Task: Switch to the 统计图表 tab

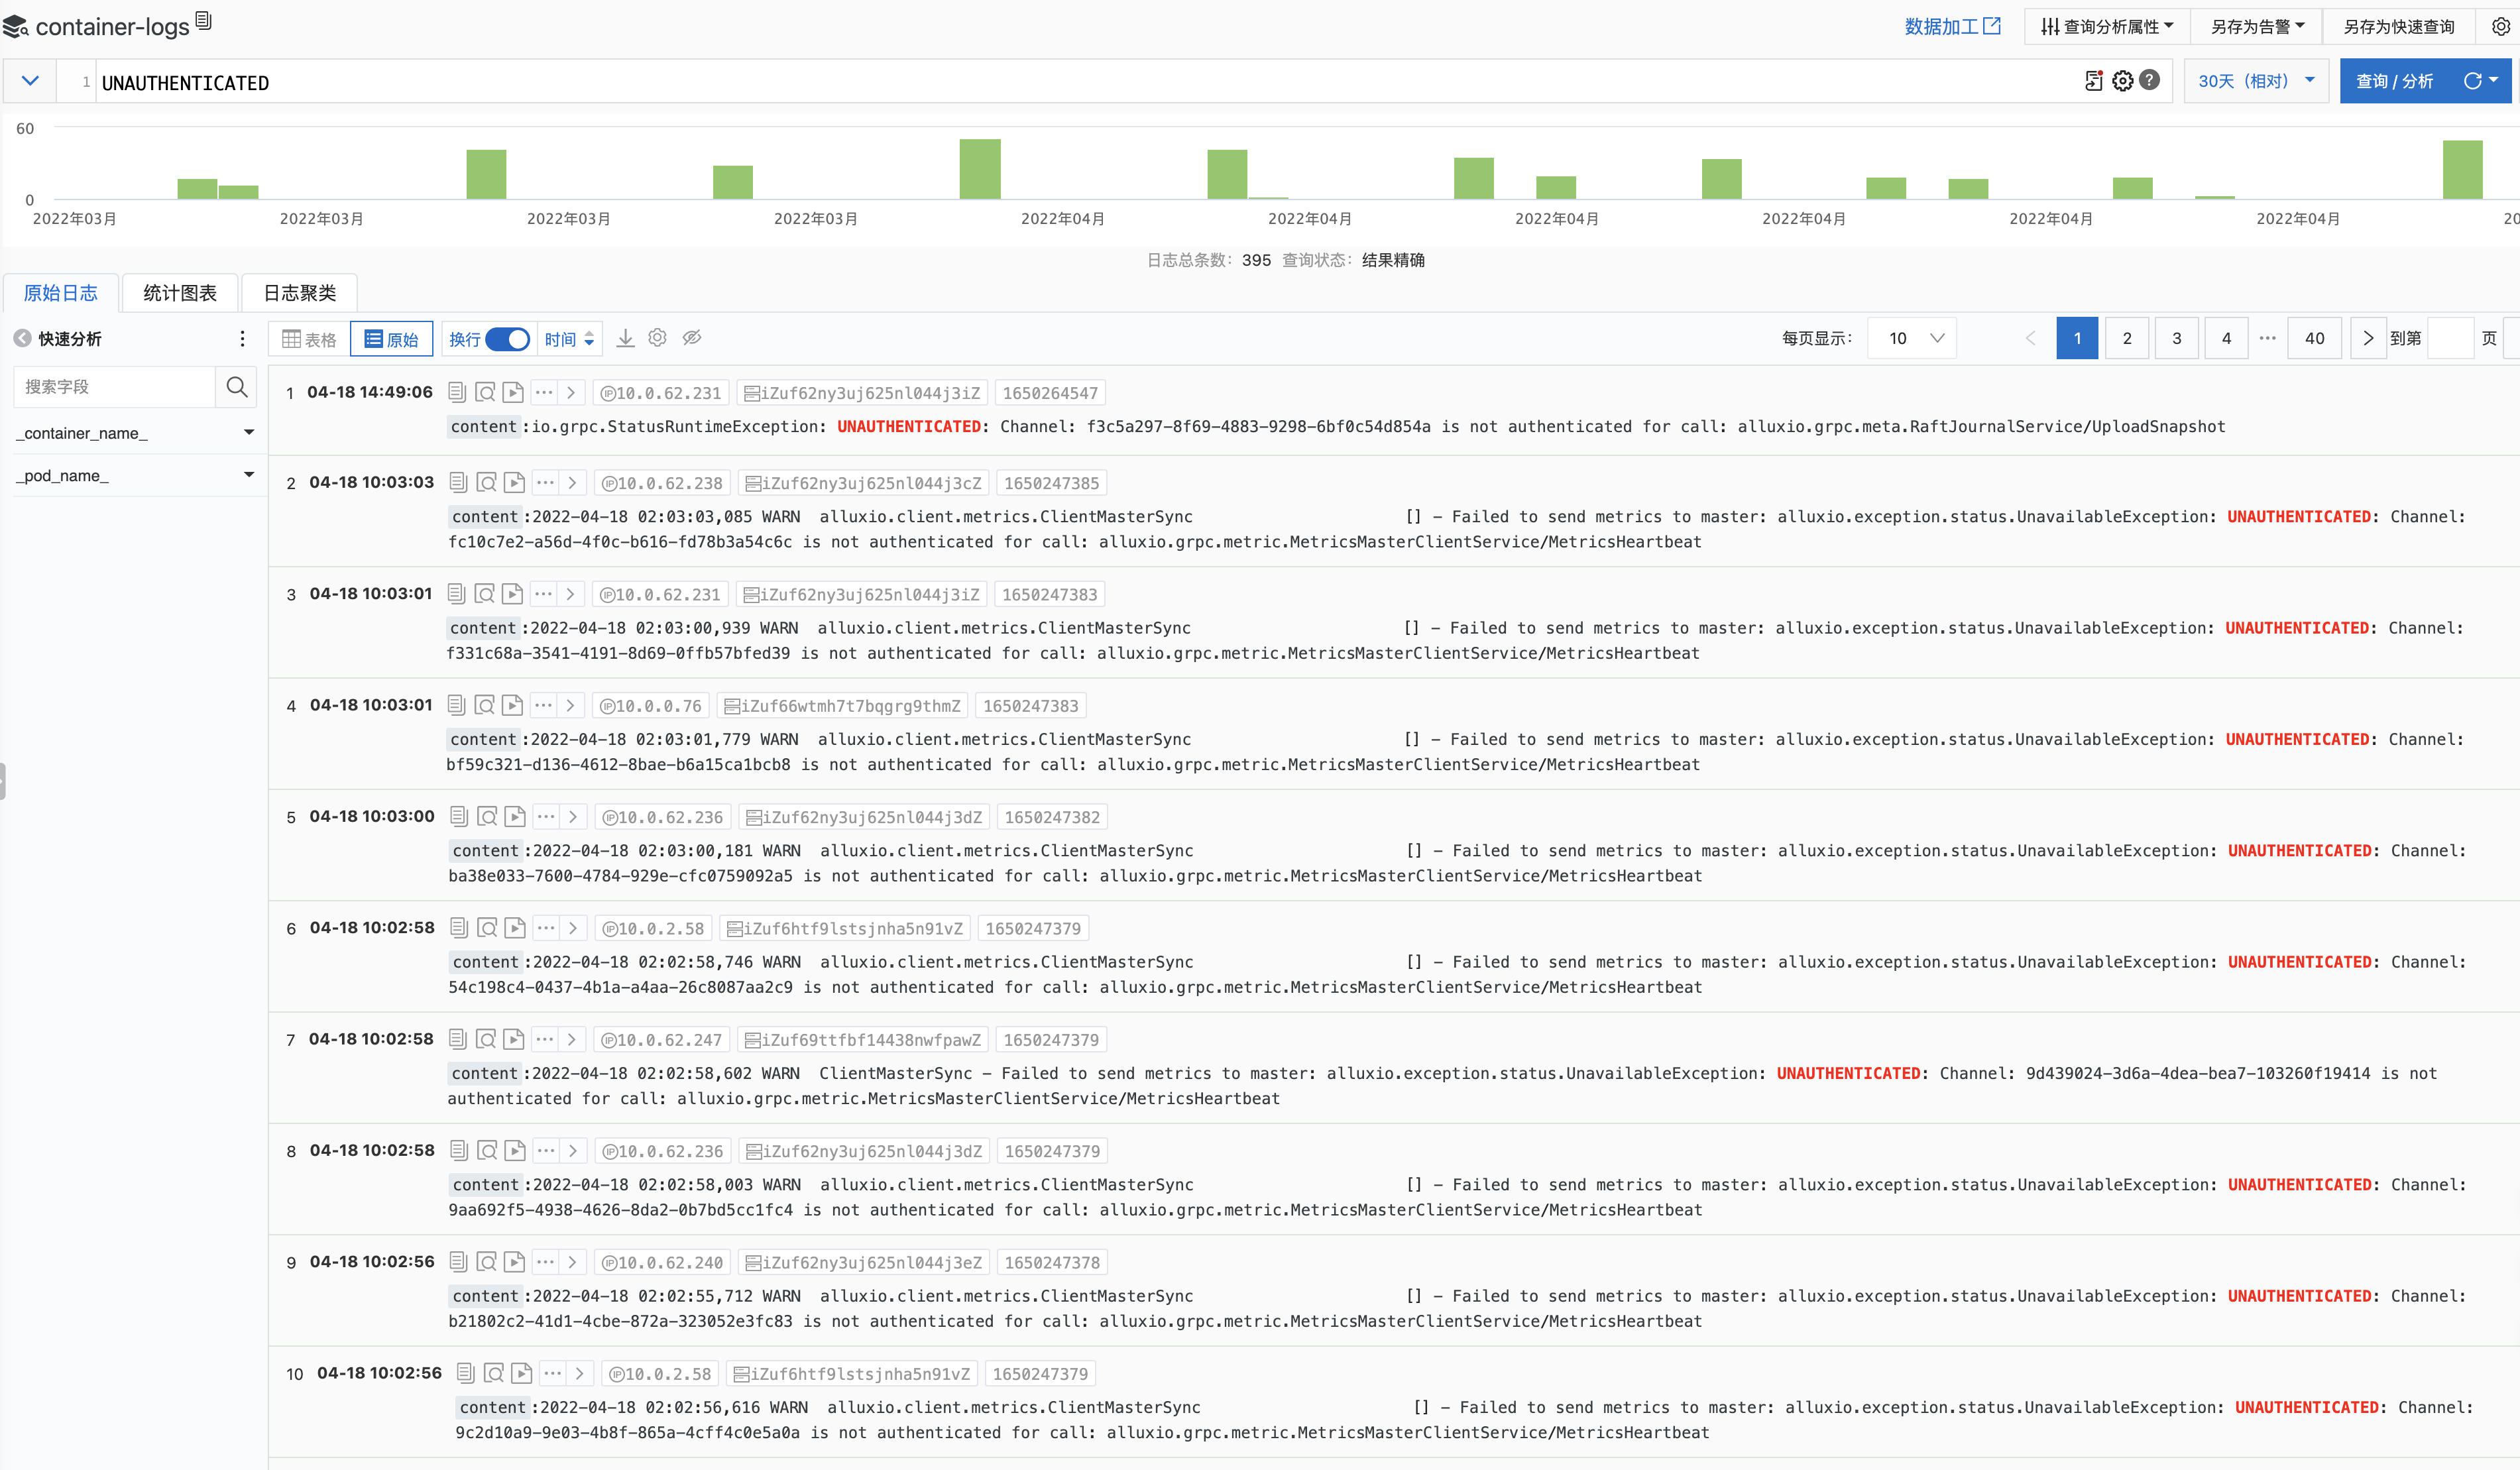Action: pyautogui.click(x=179, y=292)
